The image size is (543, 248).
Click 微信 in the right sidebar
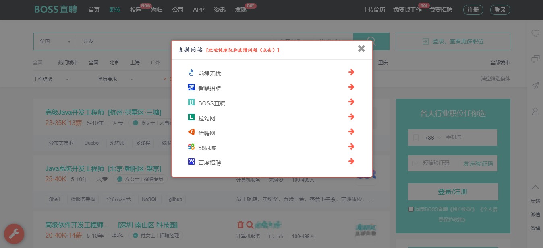[x=535, y=215]
